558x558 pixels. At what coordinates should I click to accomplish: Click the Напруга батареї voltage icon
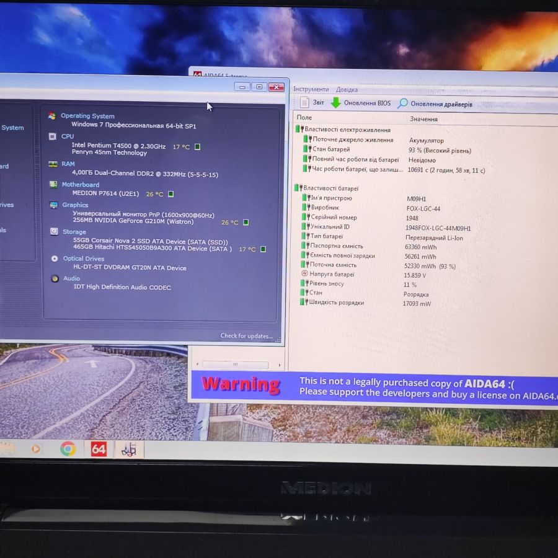[x=304, y=273]
